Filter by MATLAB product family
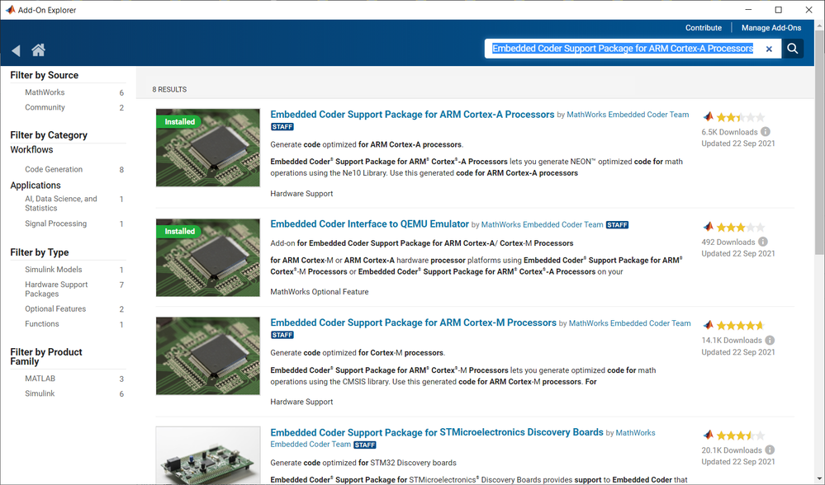Screen dimensions: 825x485 [40, 379]
